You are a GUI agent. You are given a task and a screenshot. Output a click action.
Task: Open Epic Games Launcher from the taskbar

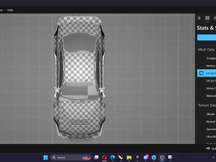click(x=137, y=157)
